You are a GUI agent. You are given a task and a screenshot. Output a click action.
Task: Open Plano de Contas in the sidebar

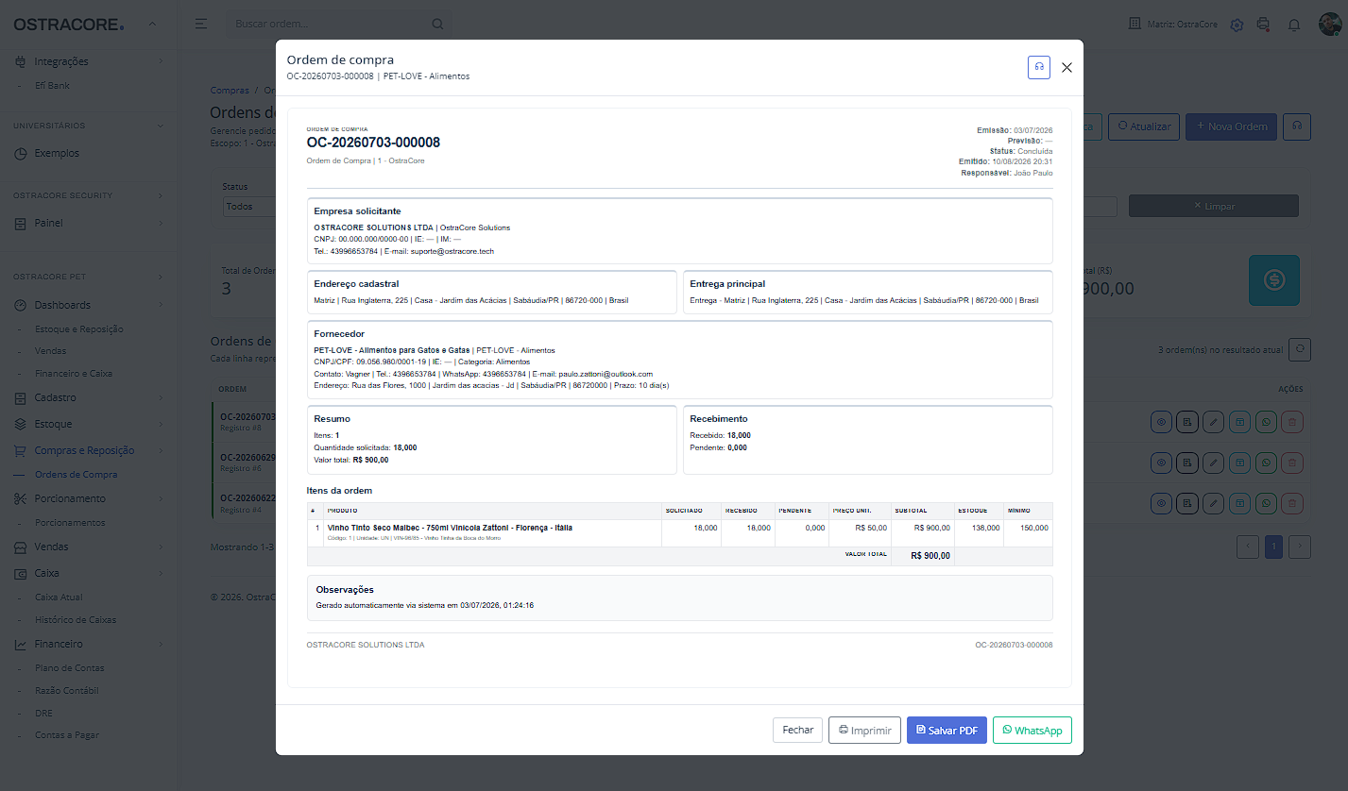coord(70,668)
